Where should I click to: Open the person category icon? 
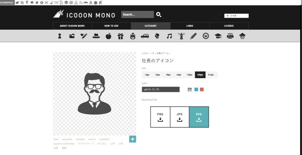tap(60, 36)
